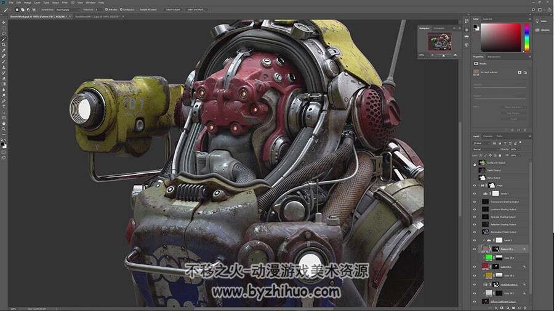Screen dimensions: 554x311
Task: Open the Filter menu
Action: (65, 2)
